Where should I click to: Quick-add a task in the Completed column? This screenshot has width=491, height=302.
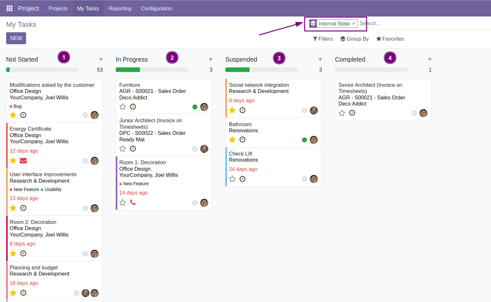430,59
